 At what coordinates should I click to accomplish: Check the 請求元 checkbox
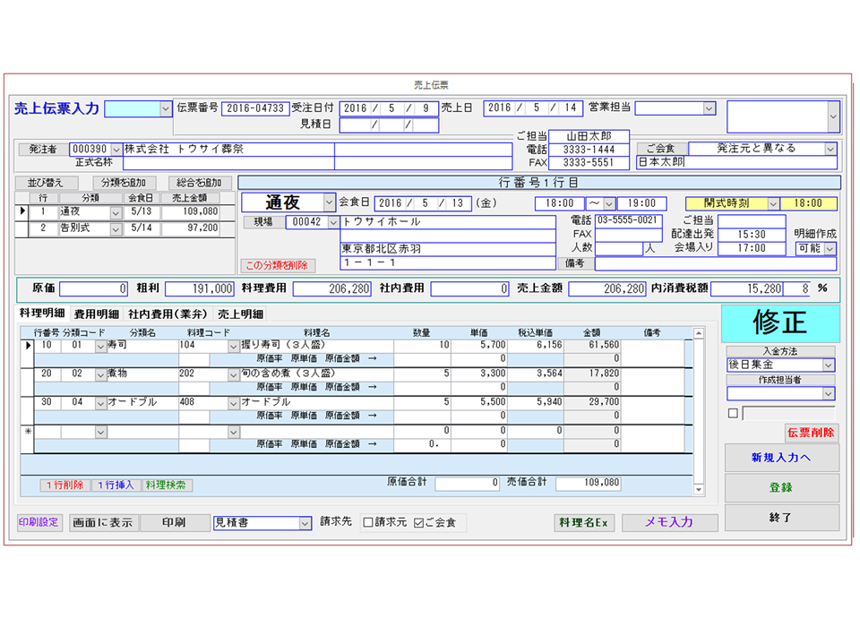click(368, 523)
